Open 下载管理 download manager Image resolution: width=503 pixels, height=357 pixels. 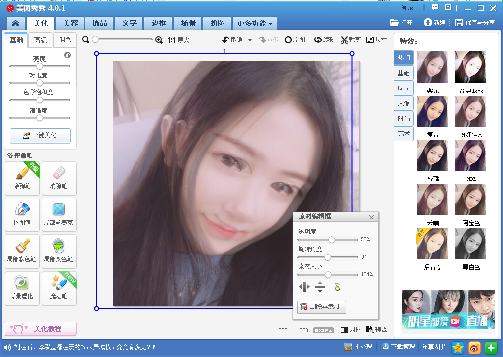(x=398, y=347)
